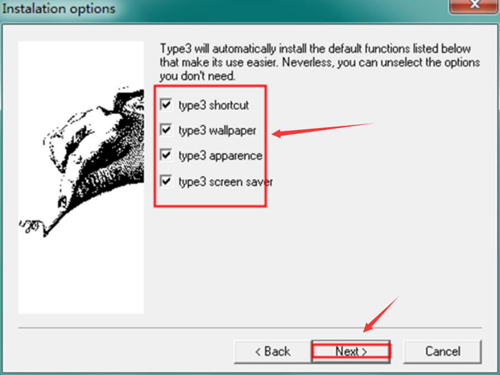Proceed with the Next > button
Image resolution: width=500 pixels, height=375 pixels.
tap(351, 352)
